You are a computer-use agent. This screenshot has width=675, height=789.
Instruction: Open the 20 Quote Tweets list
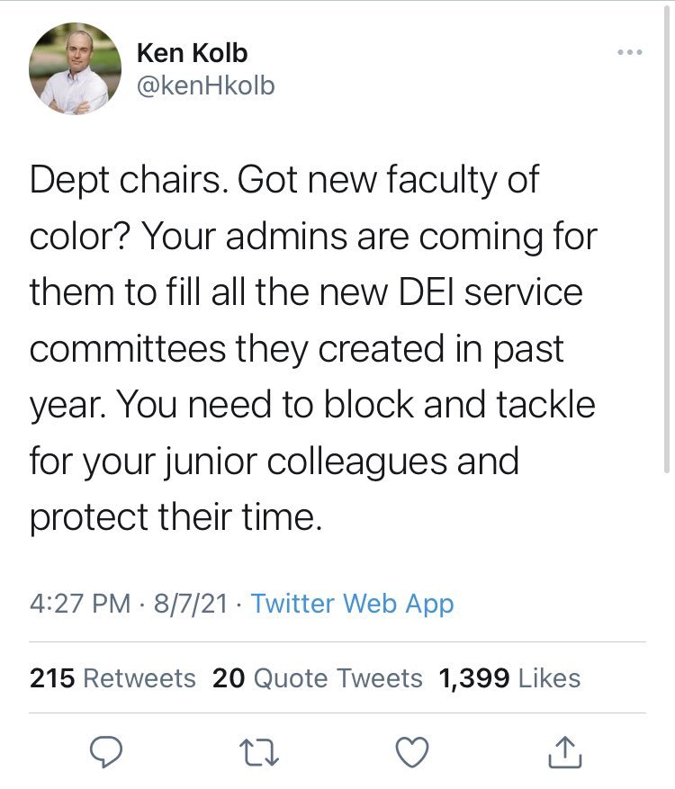point(317,677)
